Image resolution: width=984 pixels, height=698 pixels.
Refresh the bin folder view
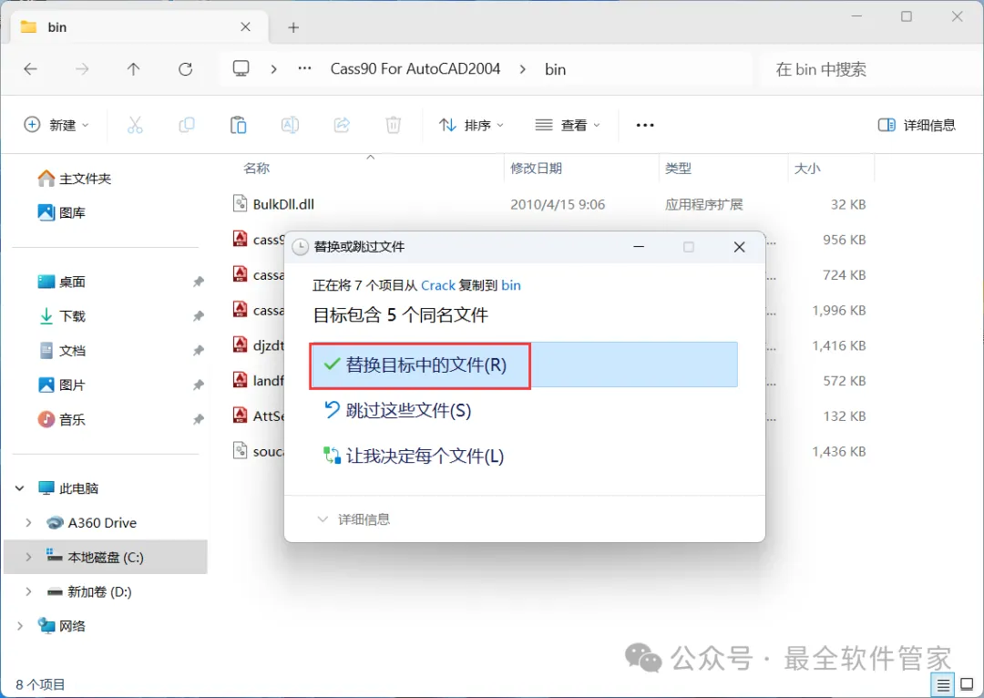point(185,69)
